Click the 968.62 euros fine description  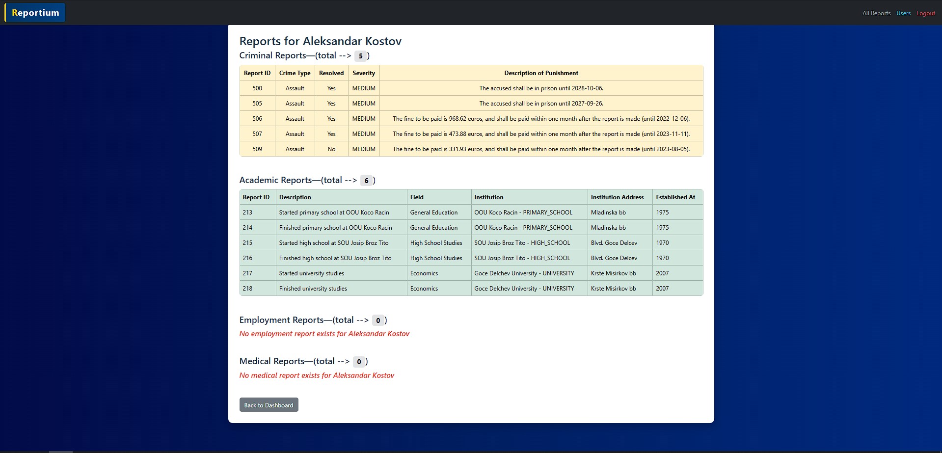point(541,119)
